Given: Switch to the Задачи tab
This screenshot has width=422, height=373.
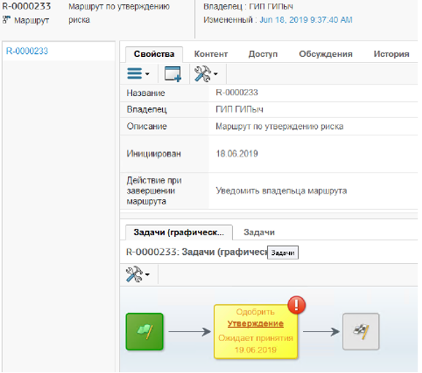Looking at the screenshot, I should [x=259, y=232].
